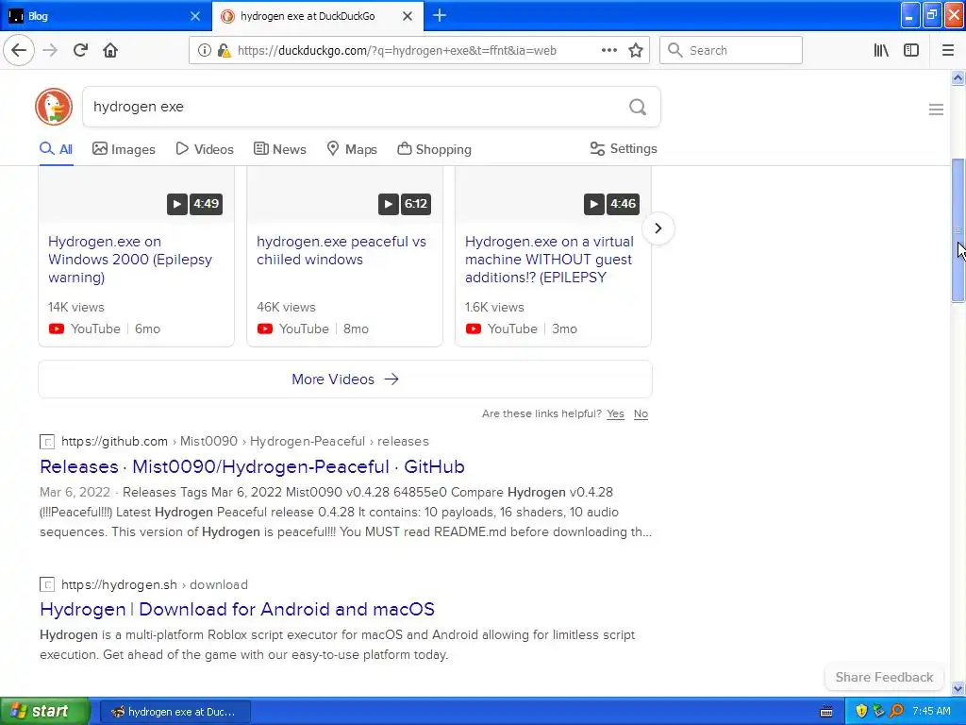Switch to Images results
The height and width of the screenshot is (725, 966).
tap(124, 149)
